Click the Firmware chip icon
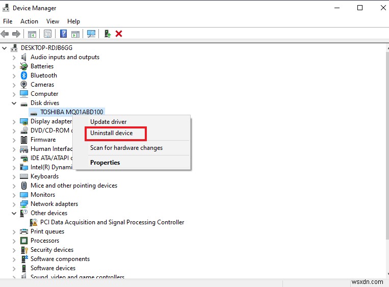Screen dimensions: 389x287 24,140
